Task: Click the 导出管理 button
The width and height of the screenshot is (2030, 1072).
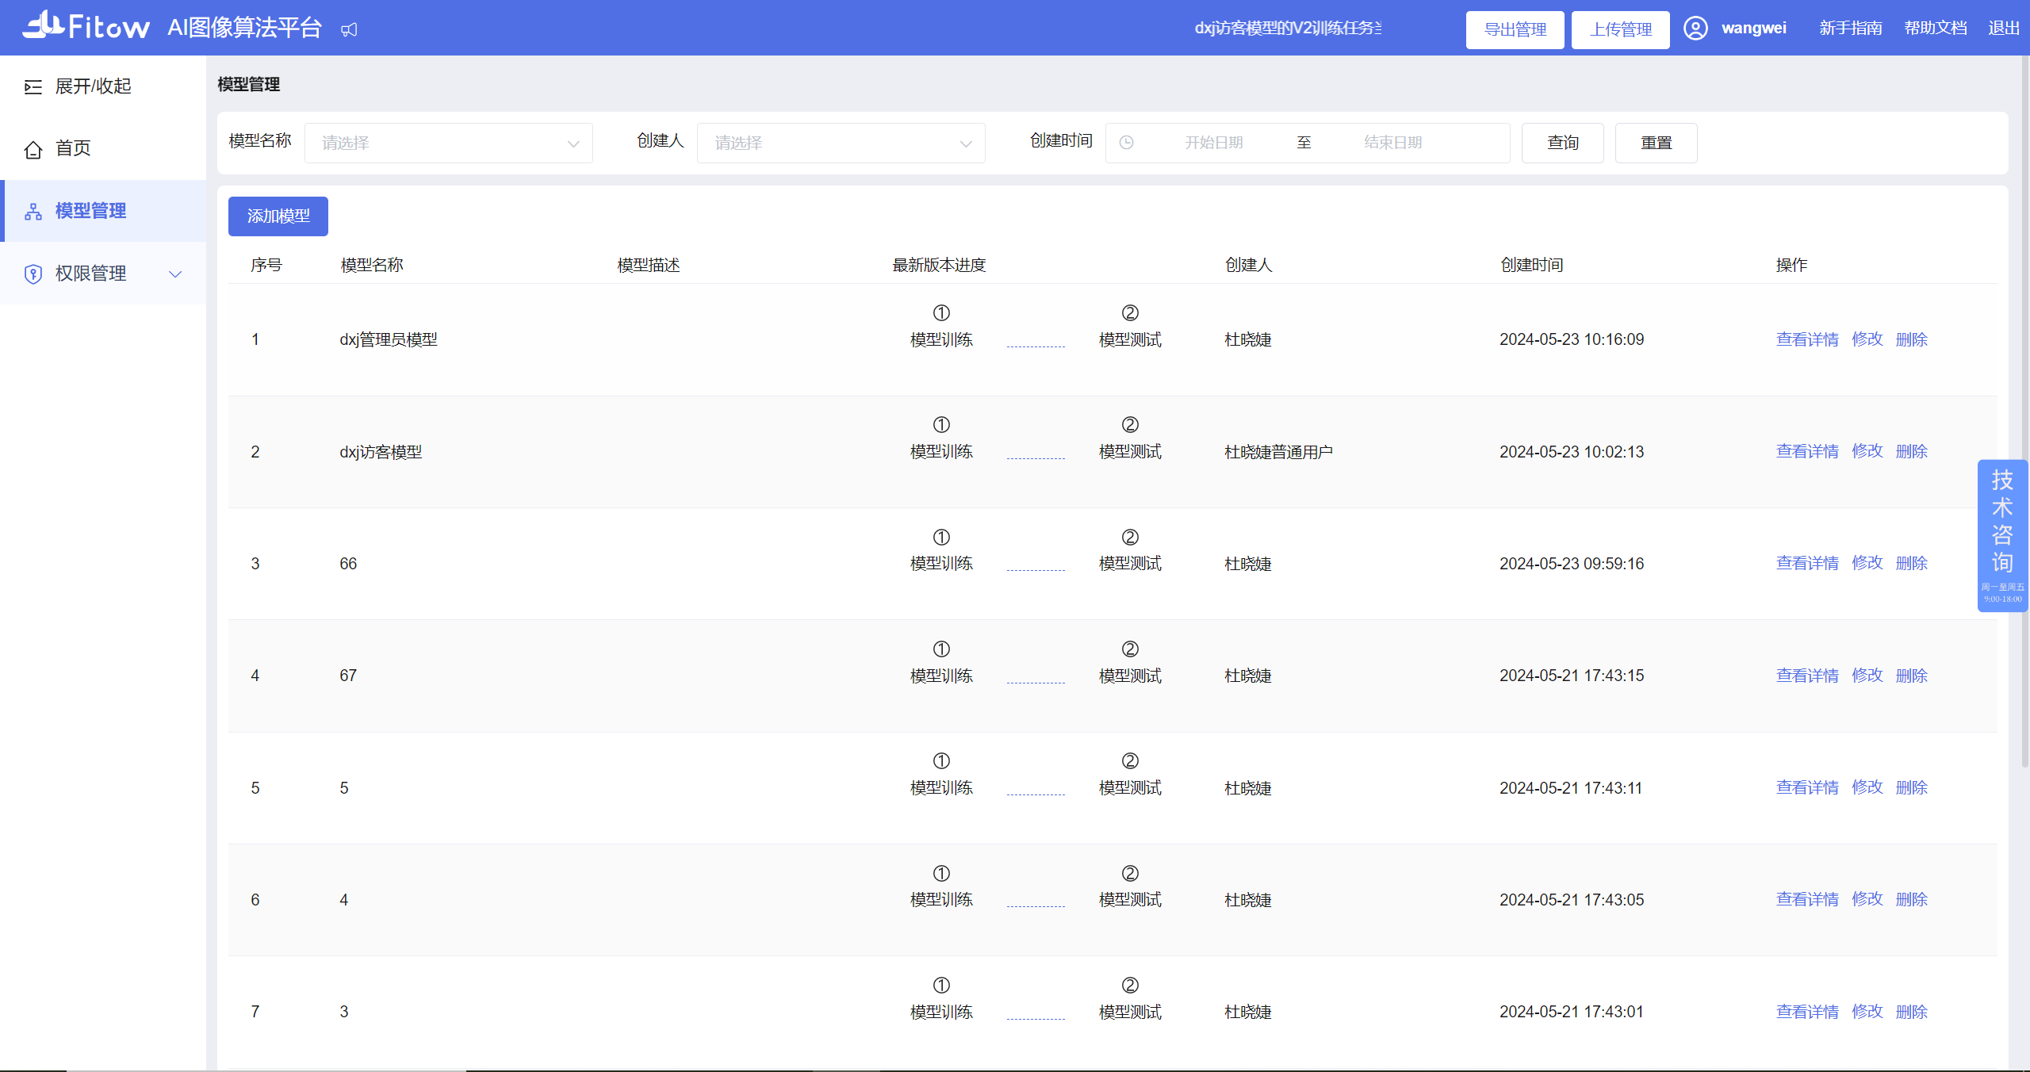Action: click(x=1515, y=30)
